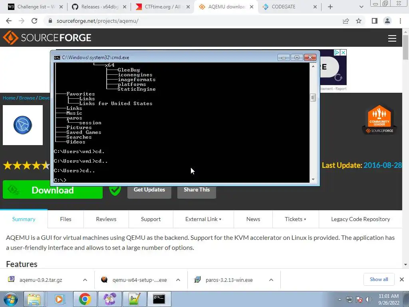Switch to cmd window via the taskbar

(x=159, y=299)
